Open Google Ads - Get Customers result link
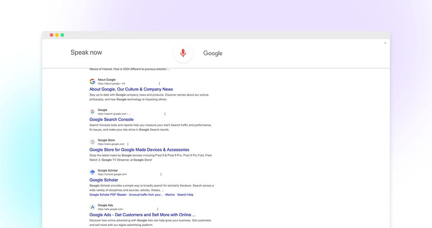Viewport: 432px width, 228px height. point(143,215)
